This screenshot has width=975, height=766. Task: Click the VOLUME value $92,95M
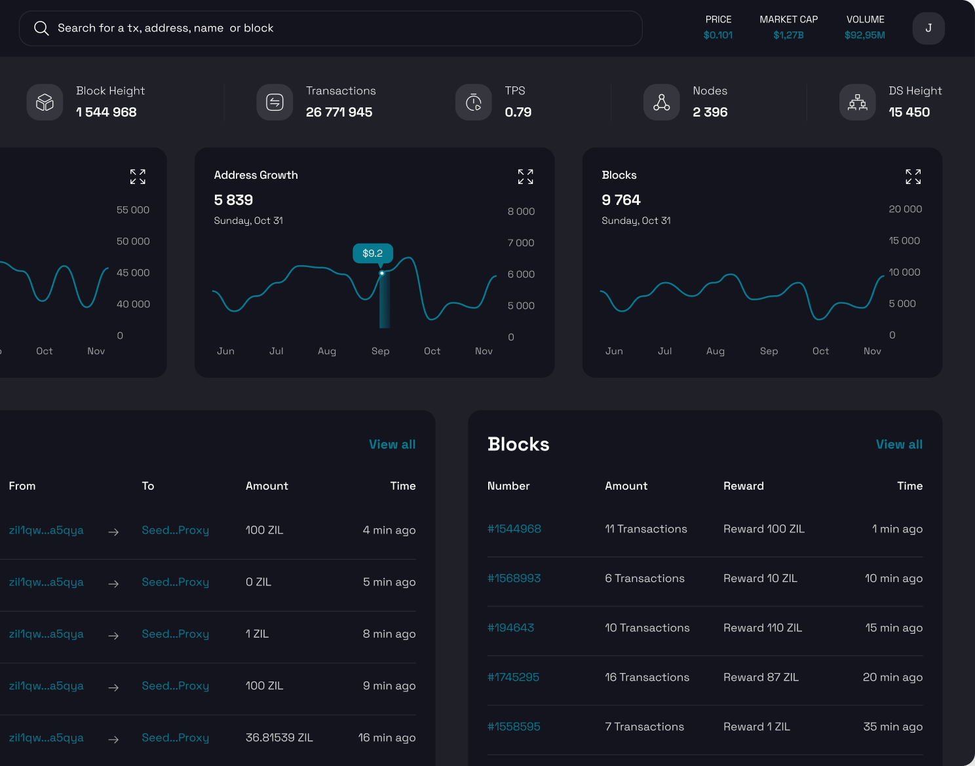[865, 35]
